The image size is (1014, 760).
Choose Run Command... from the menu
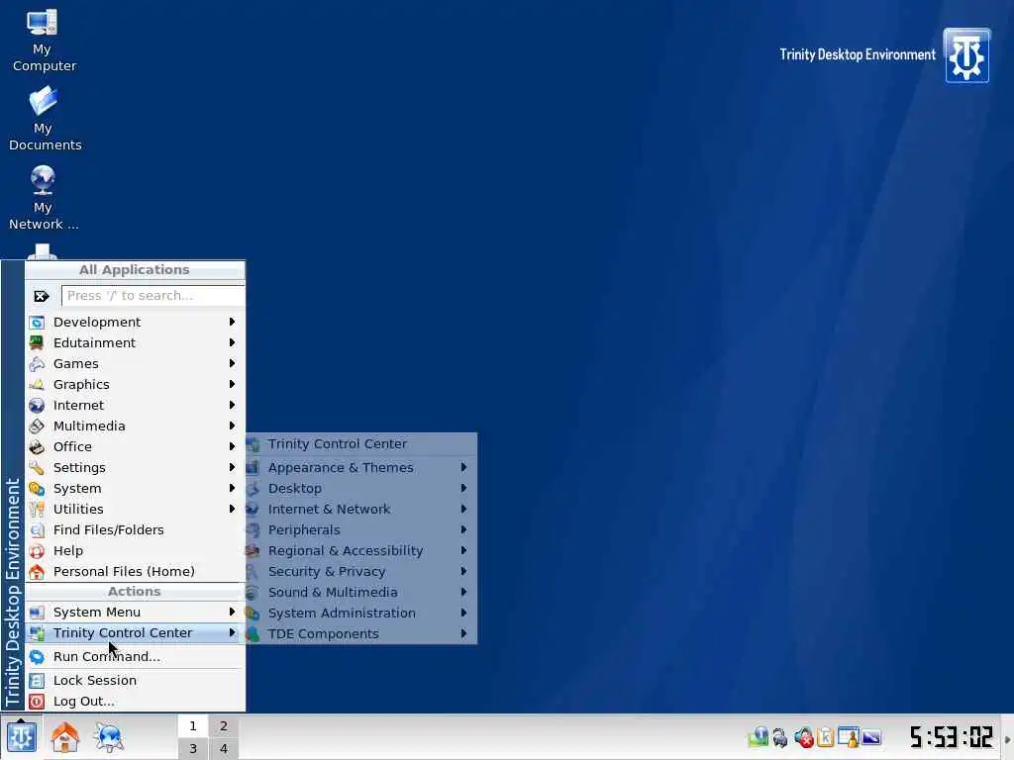135,657
